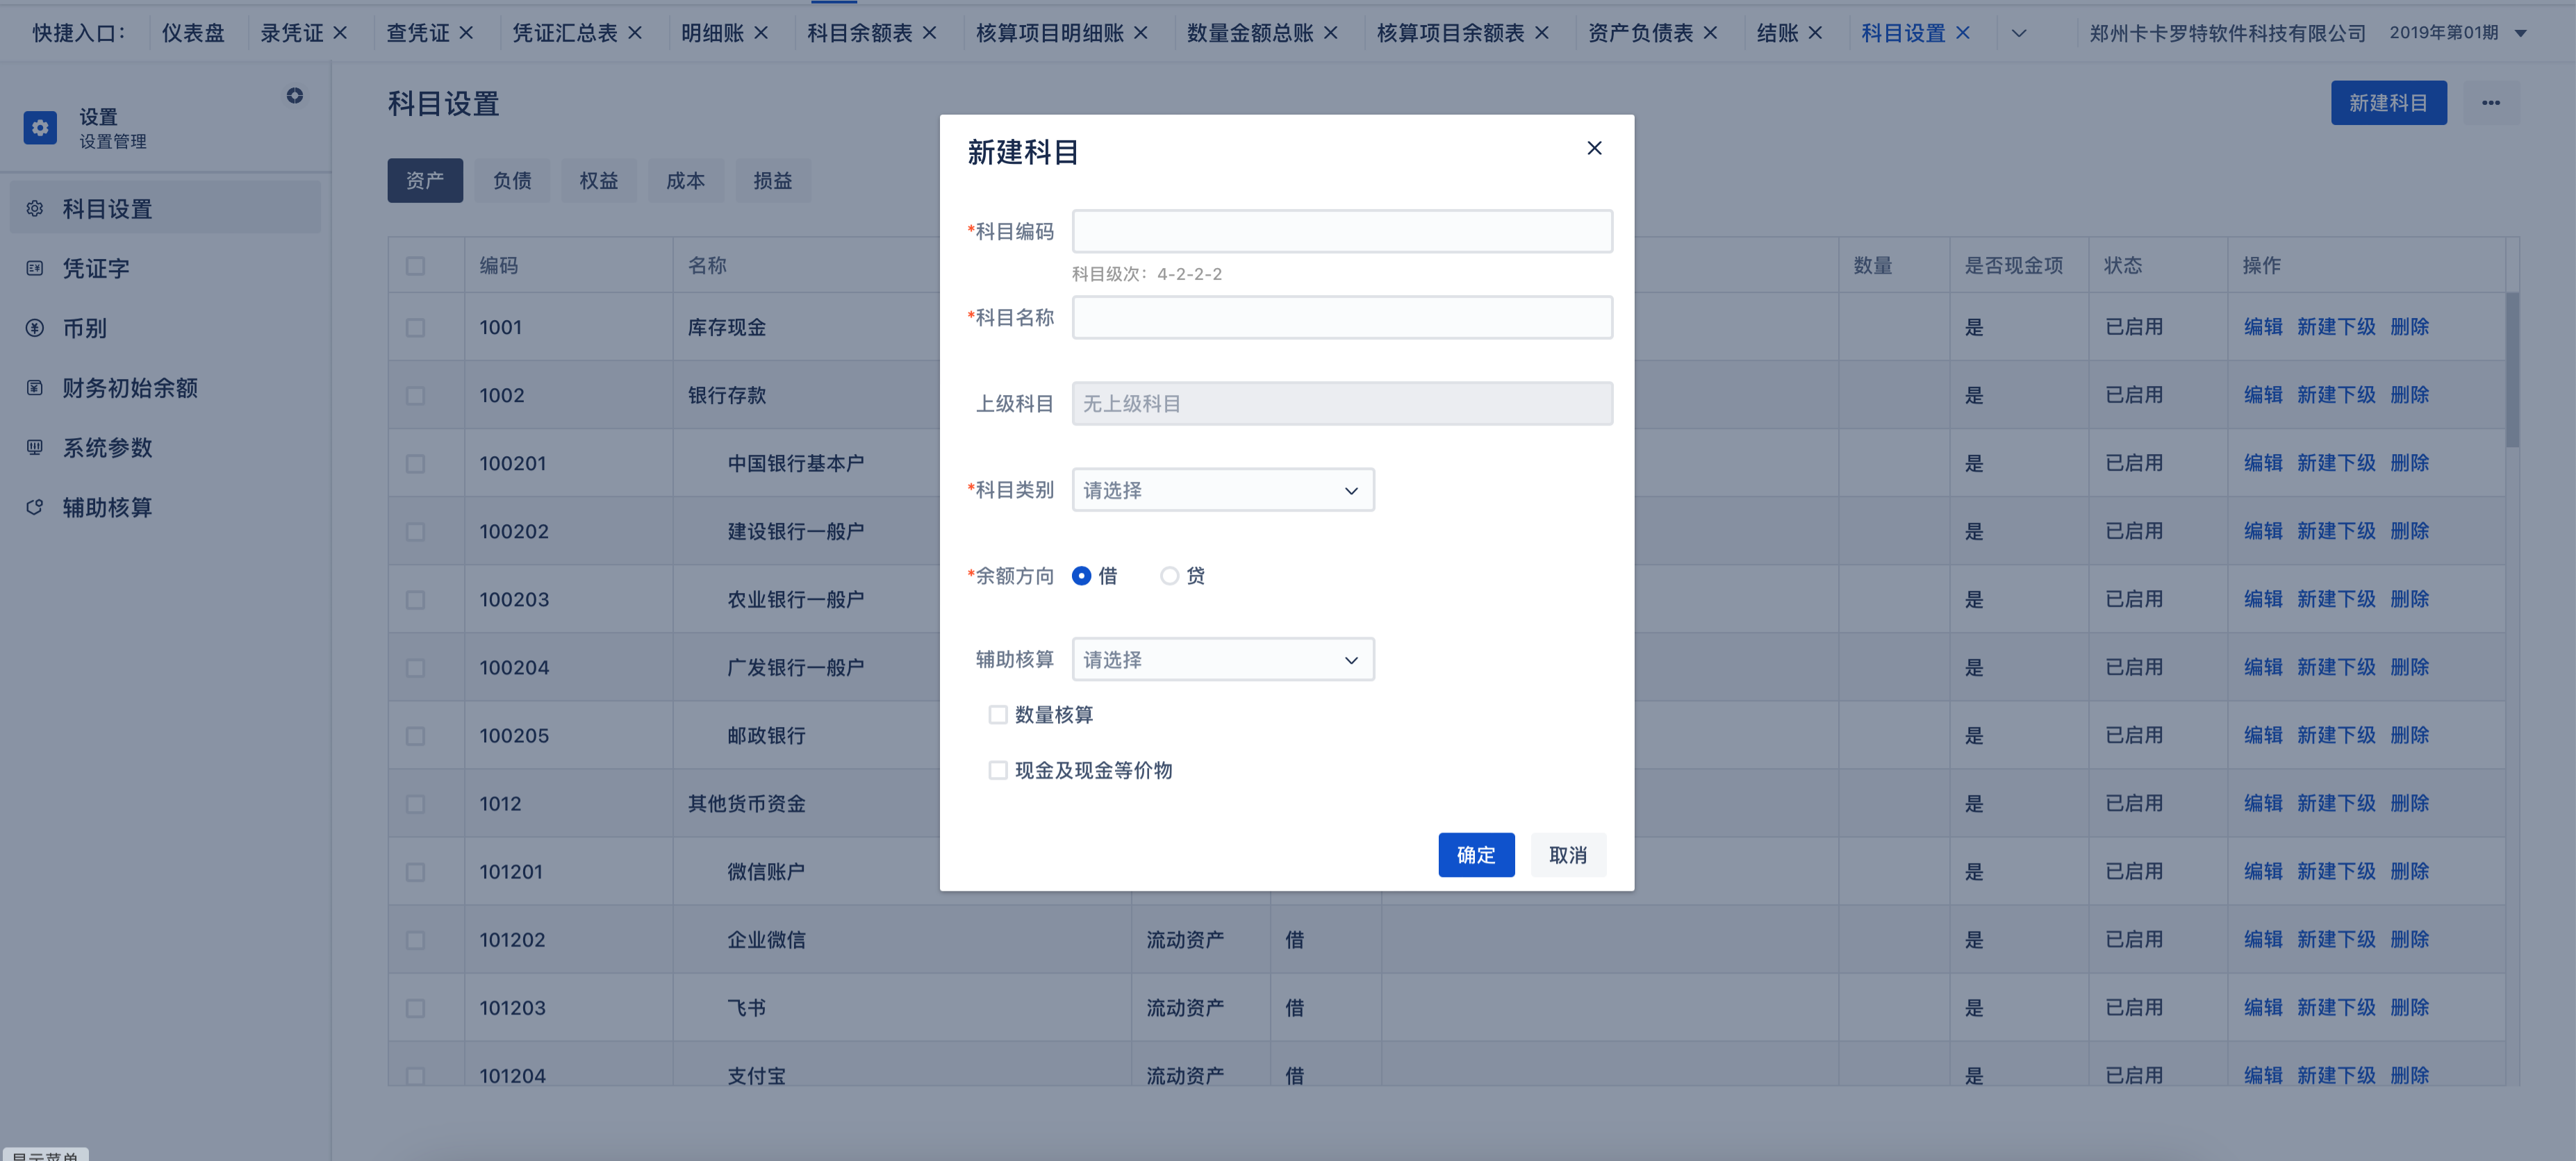The image size is (2576, 1161).
Task: Select 币别 from the sidebar
Action: point(85,327)
